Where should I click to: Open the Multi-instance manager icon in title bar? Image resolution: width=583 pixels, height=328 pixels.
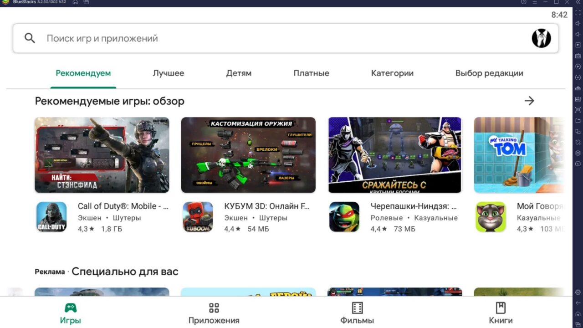pyautogui.click(x=86, y=2)
